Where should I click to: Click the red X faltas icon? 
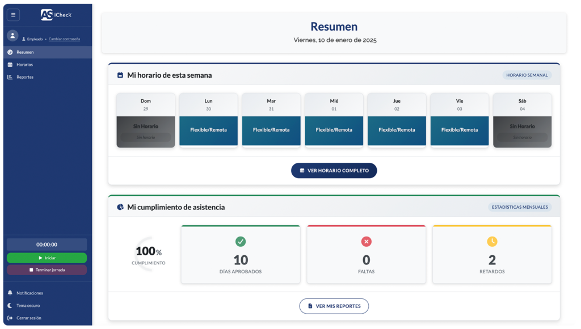pyautogui.click(x=366, y=242)
